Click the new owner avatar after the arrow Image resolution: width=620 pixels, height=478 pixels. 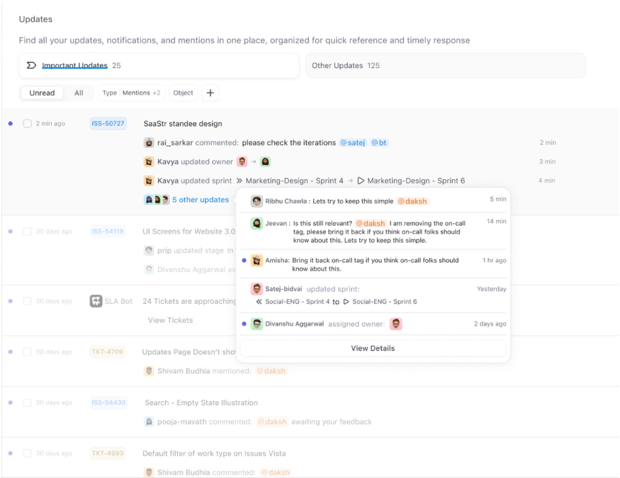click(265, 161)
